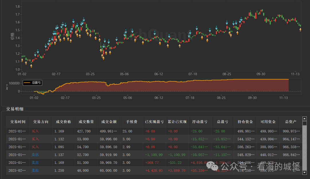Sort by the 交易时间 column header
This screenshot has height=179, width=310.
pos(18,122)
